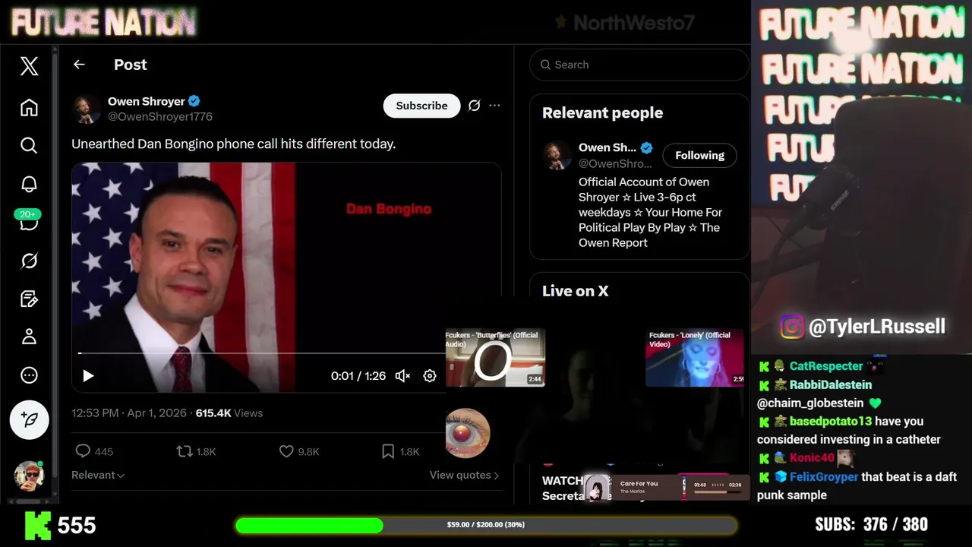Click the 0:01 / 1:26 video time display
The image size is (972, 547).
pos(358,375)
